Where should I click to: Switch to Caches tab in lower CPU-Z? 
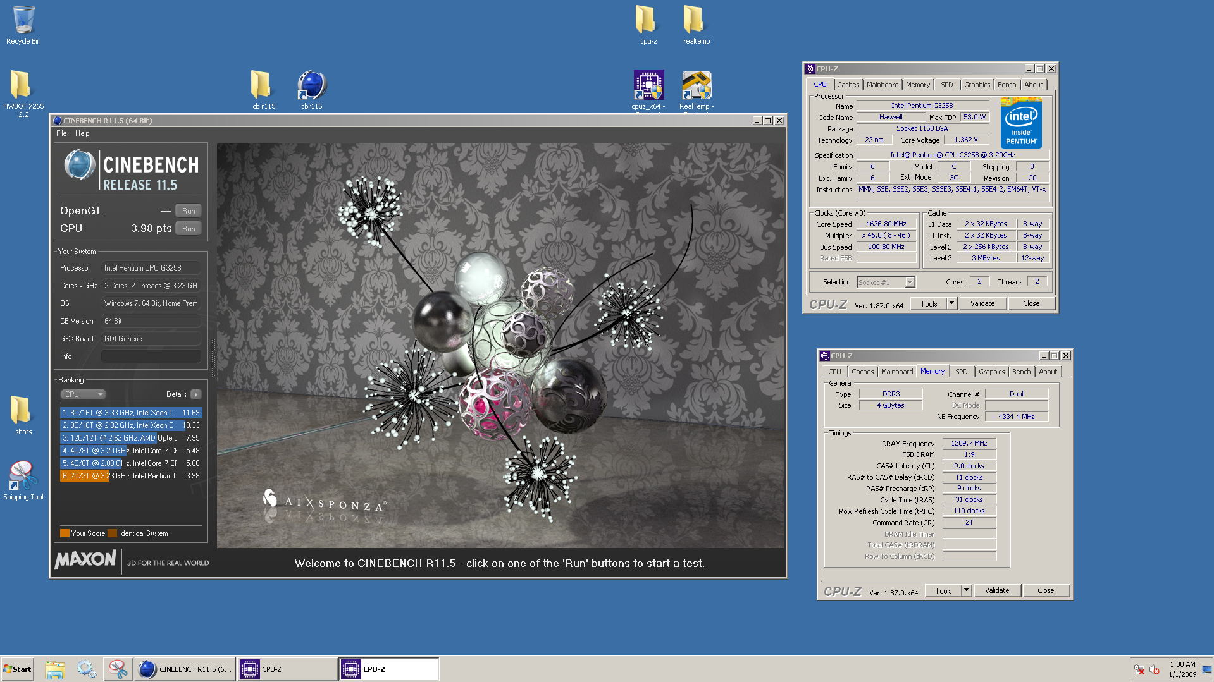(x=862, y=372)
